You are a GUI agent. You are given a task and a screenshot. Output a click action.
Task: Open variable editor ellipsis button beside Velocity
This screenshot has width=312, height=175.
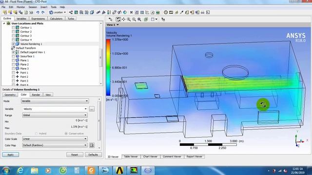pyautogui.click(x=92, y=109)
